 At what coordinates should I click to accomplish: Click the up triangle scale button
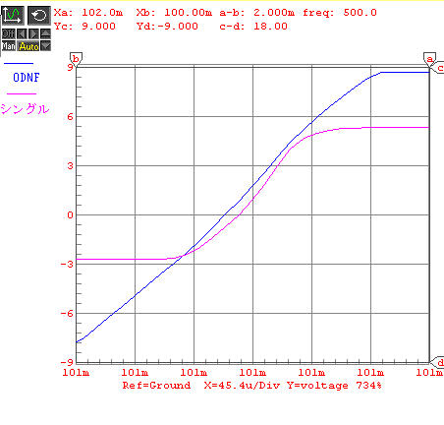tap(45, 33)
